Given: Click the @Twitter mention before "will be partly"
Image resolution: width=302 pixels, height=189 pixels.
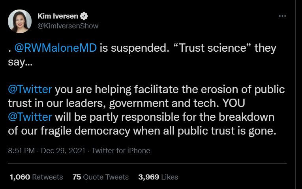Looking at the screenshot, I should pos(30,116).
